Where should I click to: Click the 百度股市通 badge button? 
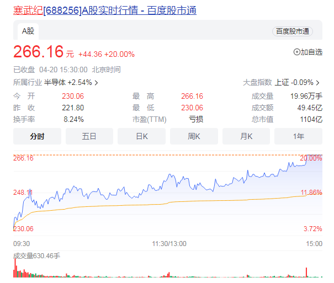click(x=293, y=31)
